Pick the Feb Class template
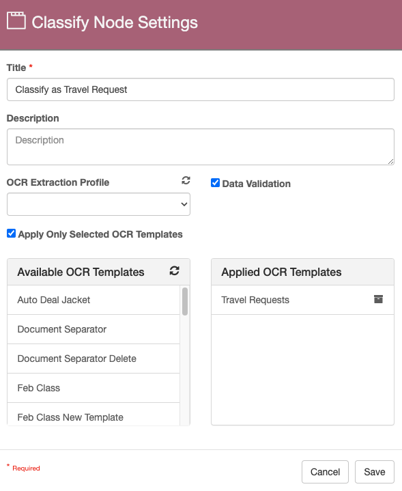This screenshot has height=491, width=402. [94, 389]
